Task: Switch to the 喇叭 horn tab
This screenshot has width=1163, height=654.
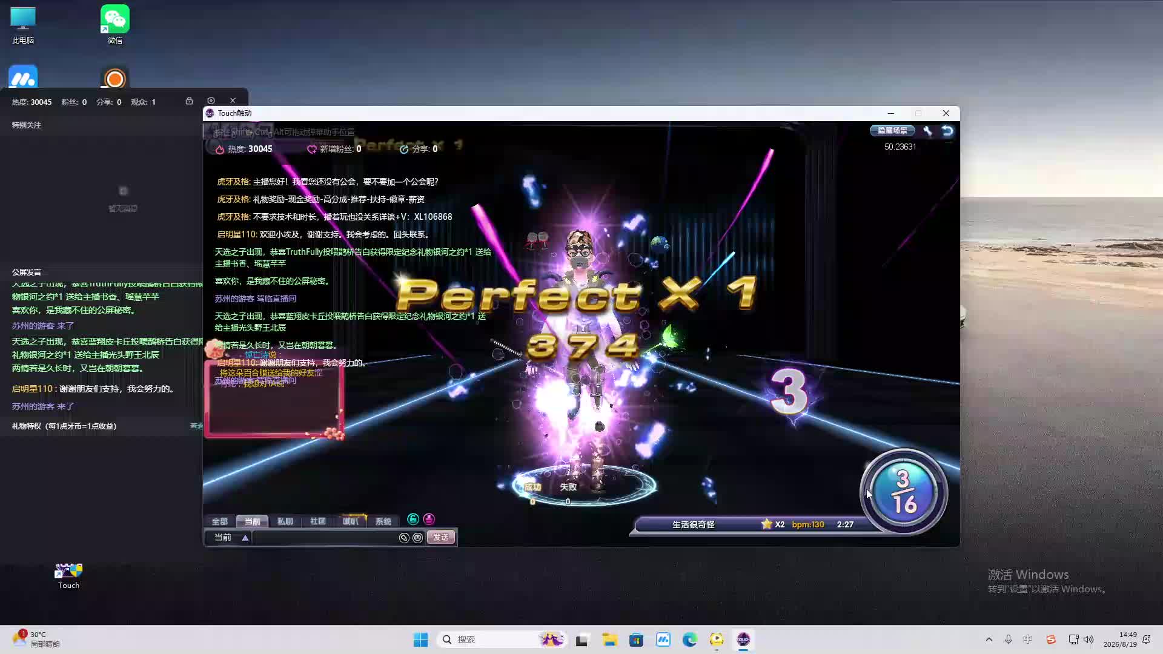Action: point(350,521)
